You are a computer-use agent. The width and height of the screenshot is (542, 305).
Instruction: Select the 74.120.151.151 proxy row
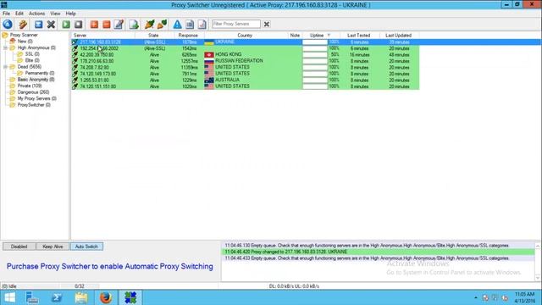tap(245, 86)
